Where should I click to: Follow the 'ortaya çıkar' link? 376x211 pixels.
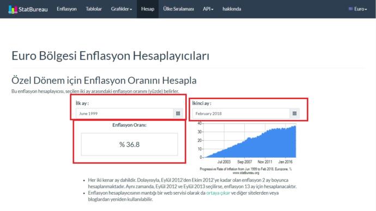[218, 193]
